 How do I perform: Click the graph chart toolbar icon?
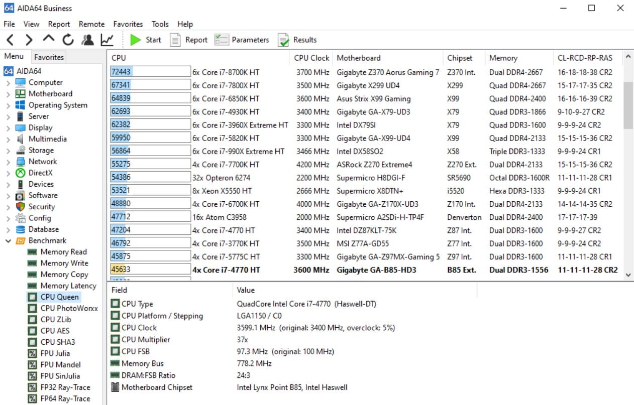tap(107, 40)
